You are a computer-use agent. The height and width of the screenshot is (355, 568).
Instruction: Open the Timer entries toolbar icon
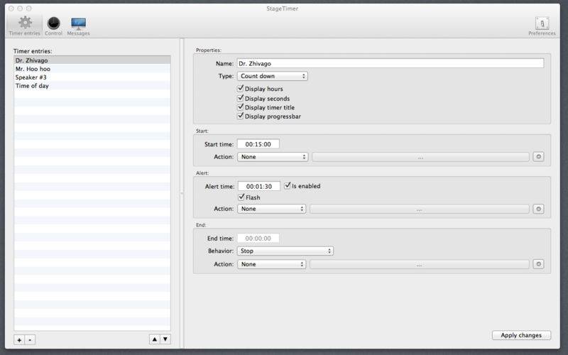(x=25, y=25)
